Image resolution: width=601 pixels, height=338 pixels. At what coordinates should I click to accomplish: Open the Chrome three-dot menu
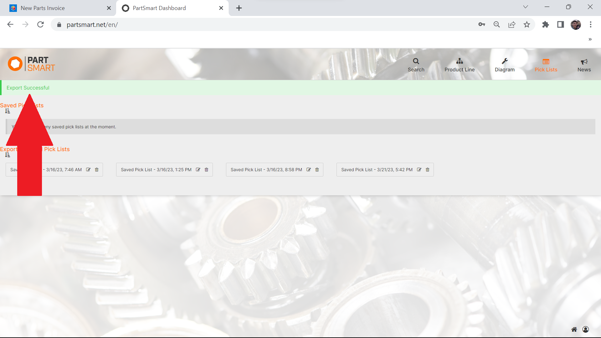(x=591, y=24)
